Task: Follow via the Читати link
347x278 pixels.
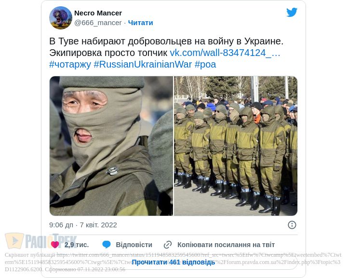Action: pyautogui.click(x=141, y=23)
